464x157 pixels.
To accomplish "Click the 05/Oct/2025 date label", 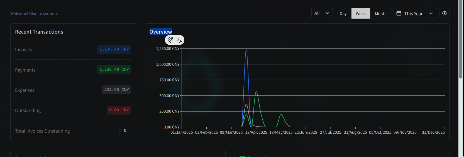I will 380,132.
